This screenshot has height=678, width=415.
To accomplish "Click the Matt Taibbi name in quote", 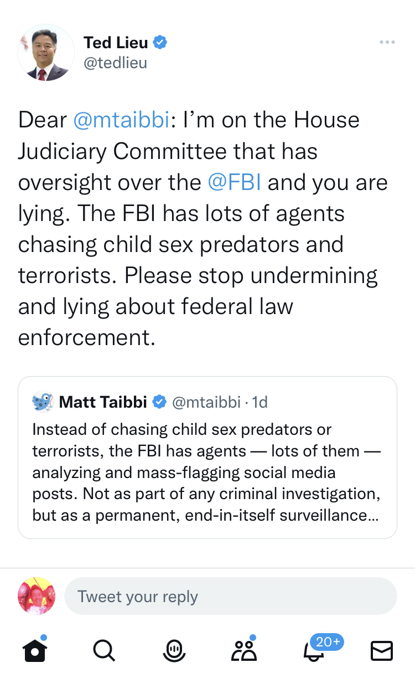I will click(x=103, y=402).
